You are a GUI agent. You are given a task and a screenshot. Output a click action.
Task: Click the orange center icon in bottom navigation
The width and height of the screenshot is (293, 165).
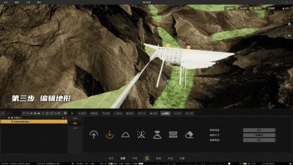(x=147, y=158)
